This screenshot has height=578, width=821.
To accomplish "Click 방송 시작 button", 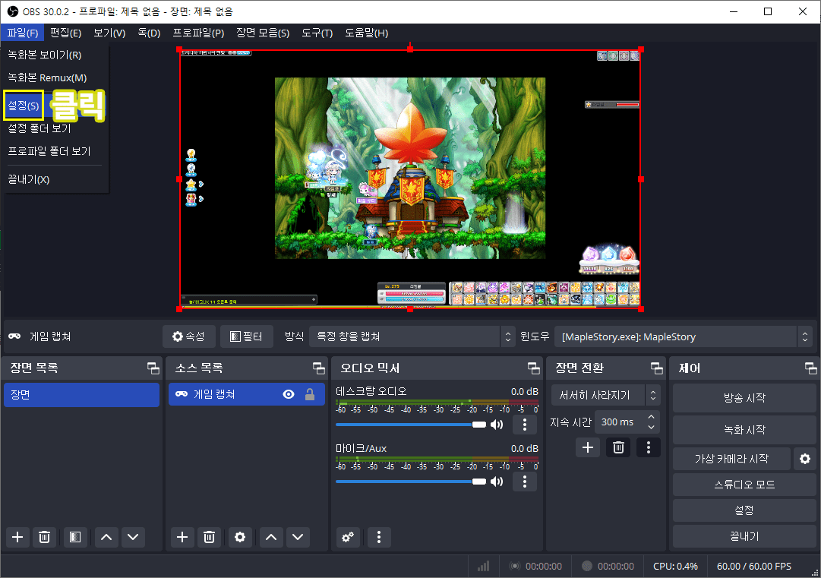I will pos(744,398).
